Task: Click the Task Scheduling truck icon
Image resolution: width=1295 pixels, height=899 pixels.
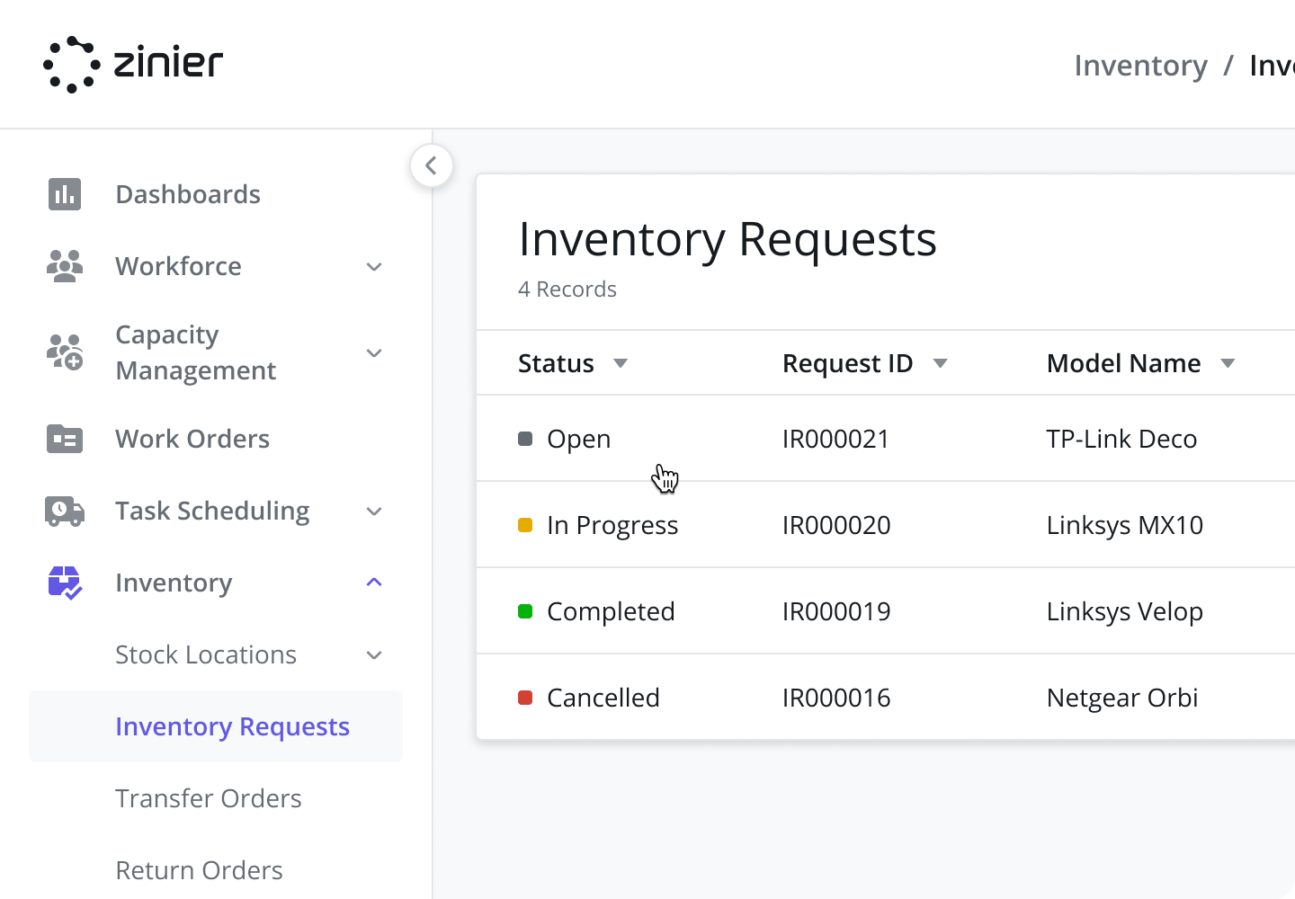Action: pos(65,511)
